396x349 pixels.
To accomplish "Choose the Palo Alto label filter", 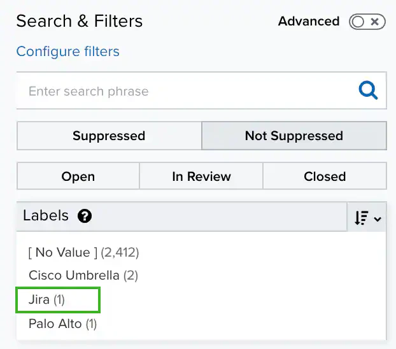I will [62, 324].
